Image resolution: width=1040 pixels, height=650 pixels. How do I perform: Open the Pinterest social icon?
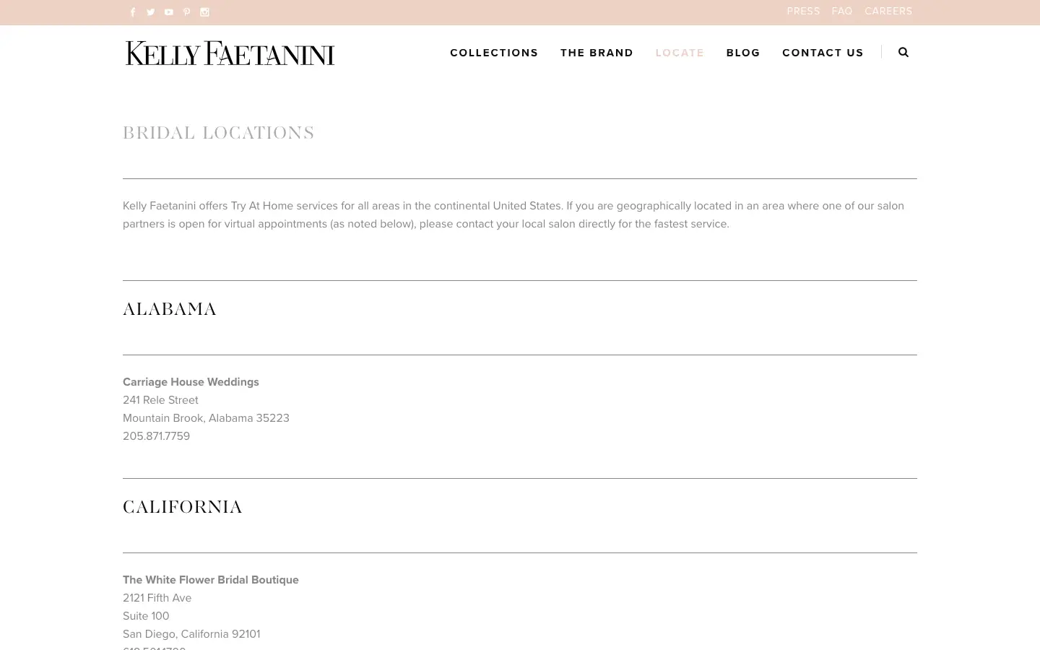coord(186,12)
